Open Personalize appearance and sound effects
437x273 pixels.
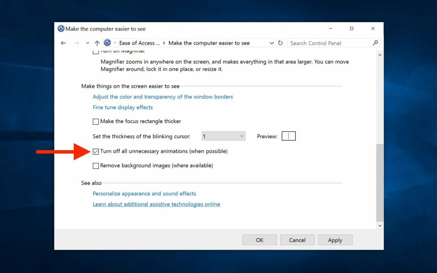144,193
